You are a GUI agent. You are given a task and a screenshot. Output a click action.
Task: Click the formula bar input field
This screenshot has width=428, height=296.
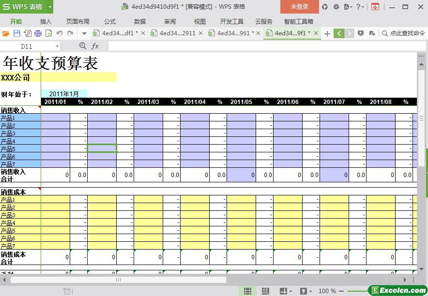coord(261,46)
